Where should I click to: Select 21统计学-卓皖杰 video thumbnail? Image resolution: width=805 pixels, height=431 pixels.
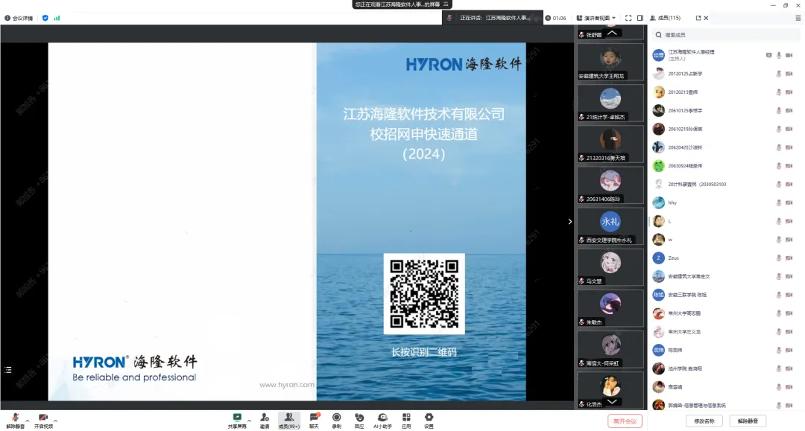click(610, 103)
